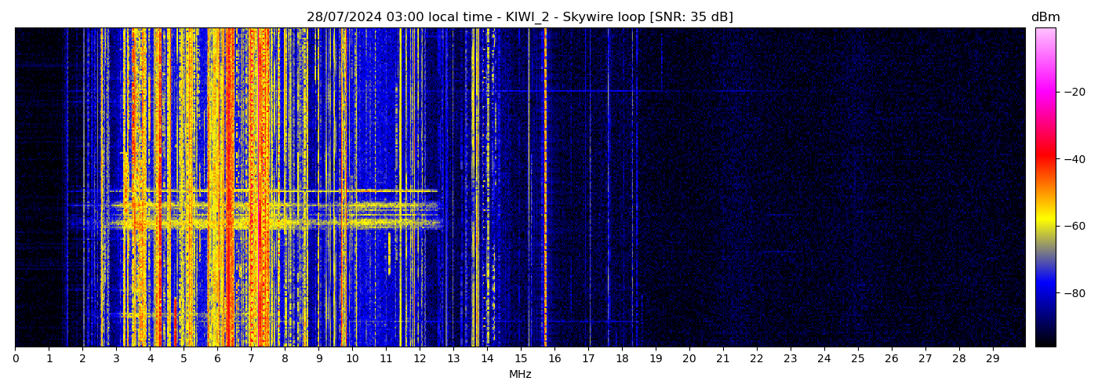The width and height of the screenshot is (1098, 392).
Task: Click the -80 tick label on colorbar
Action: (x=1073, y=293)
